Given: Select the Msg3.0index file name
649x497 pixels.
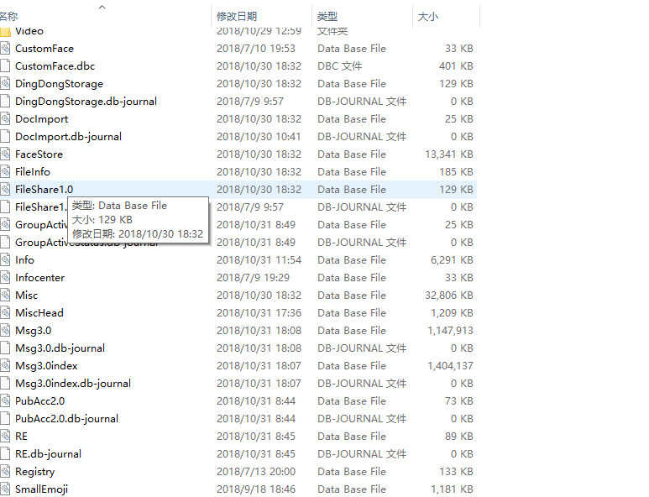Looking at the screenshot, I should 46,366.
